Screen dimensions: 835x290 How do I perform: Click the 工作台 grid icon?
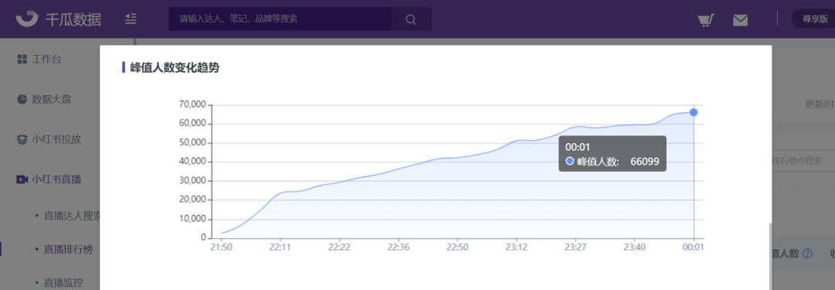22,60
